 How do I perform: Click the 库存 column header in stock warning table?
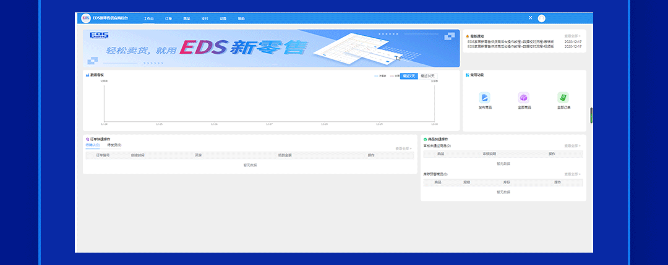(x=507, y=182)
